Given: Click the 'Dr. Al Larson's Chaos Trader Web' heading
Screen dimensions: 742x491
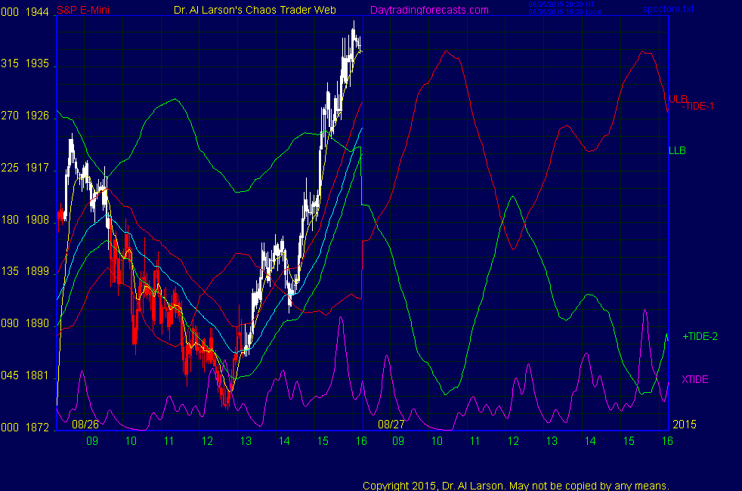Looking at the screenshot, I should 255,10.
